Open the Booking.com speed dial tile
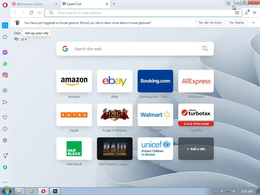This screenshot has height=195, width=260. [x=155, y=81]
